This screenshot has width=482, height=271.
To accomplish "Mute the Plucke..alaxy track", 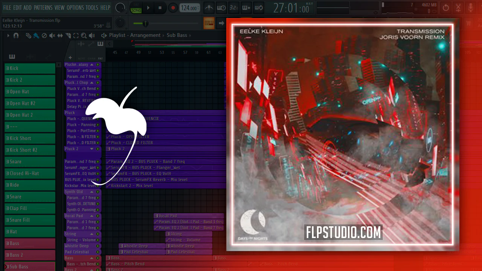I will pyautogui.click(x=98, y=65).
